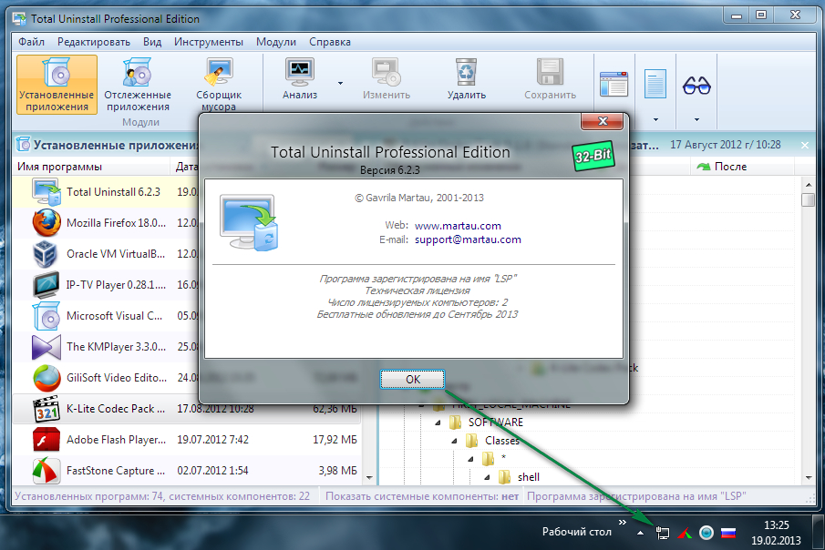Open Сборщик мусора cleaner tool
This screenshot has height=550, width=825.
[x=219, y=85]
